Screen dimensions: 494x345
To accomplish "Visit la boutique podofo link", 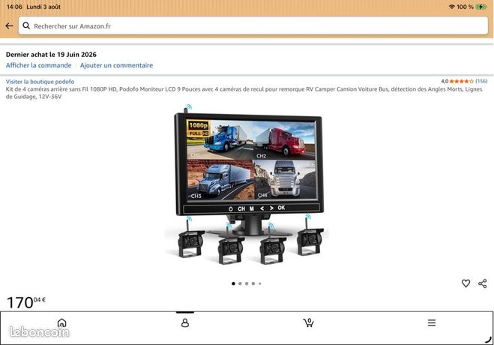I will [40, 82].
